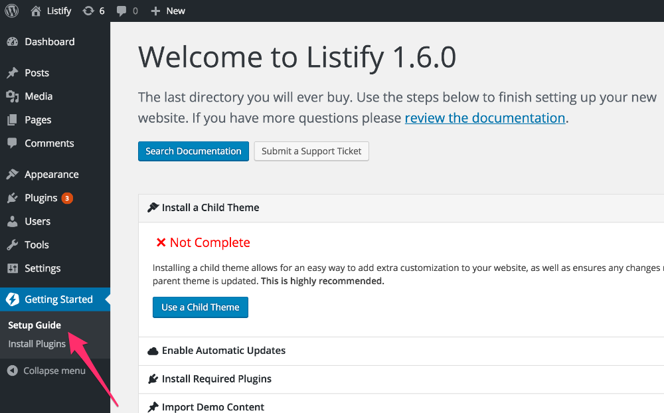Select Install Plugins submenu item
Screen dimensions: 664x413
37,344
